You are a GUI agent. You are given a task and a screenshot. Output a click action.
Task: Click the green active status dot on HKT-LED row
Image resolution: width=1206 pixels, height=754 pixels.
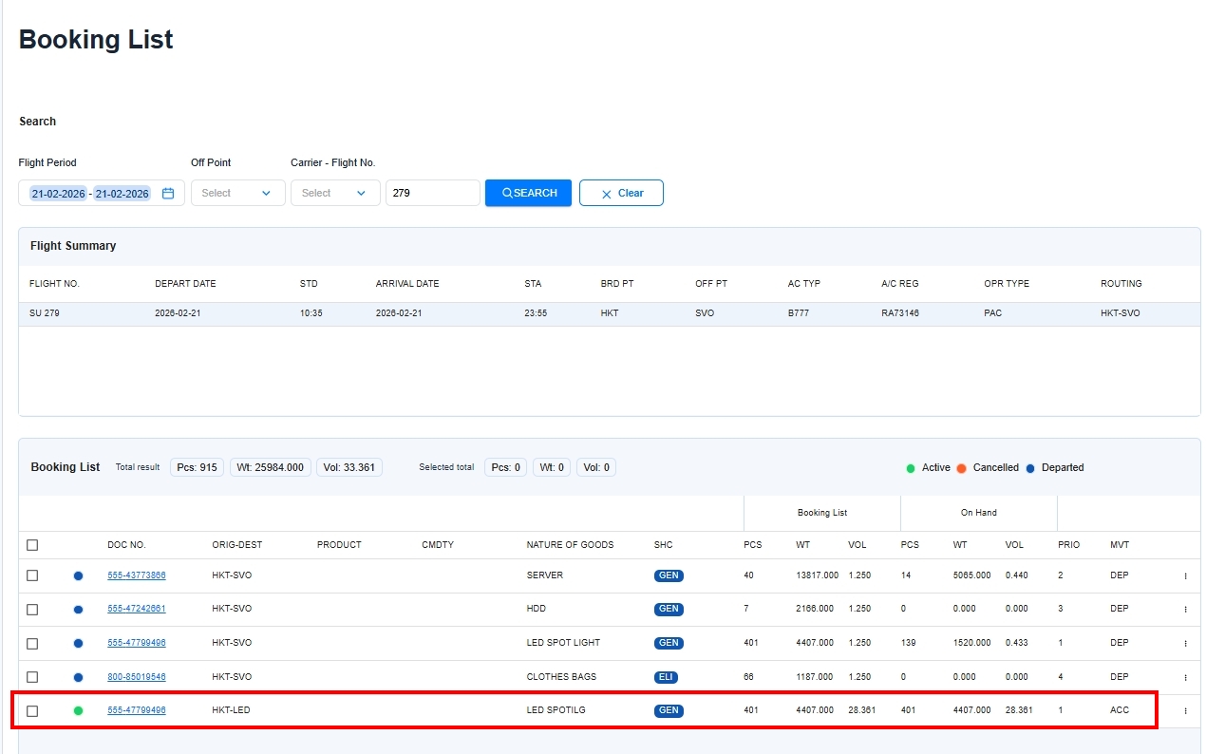coord(78,710)
